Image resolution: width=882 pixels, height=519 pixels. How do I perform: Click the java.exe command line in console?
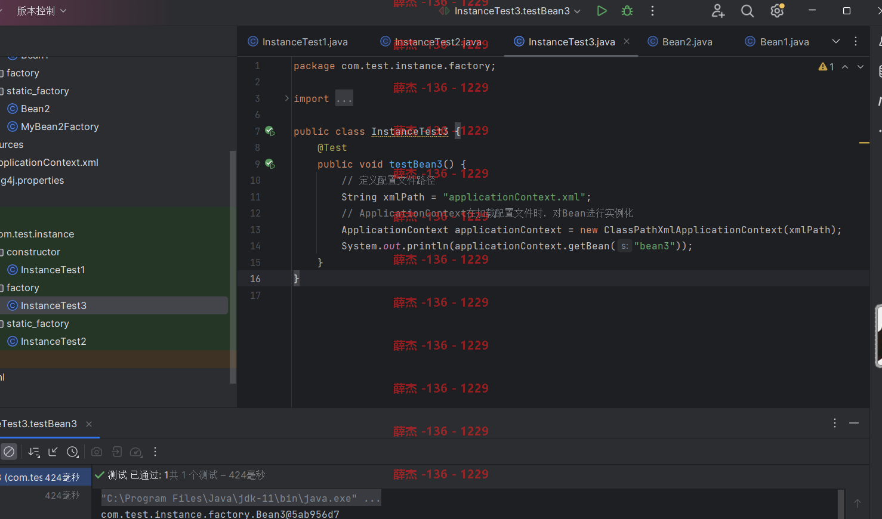tap(240, 498)
